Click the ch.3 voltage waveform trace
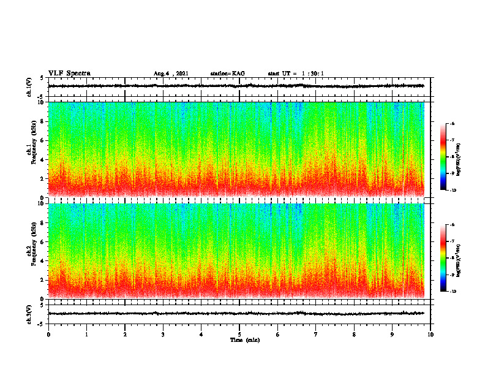Screen dimensions: 485x375 tap(236, 314)
